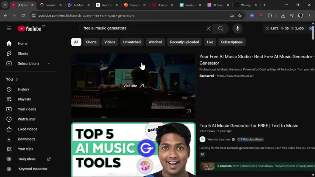Image resolution: width=315 pixels, height=177 pixels.
Task: Select the Recently uploaded filter chip
Action: (x=184, y=42)
